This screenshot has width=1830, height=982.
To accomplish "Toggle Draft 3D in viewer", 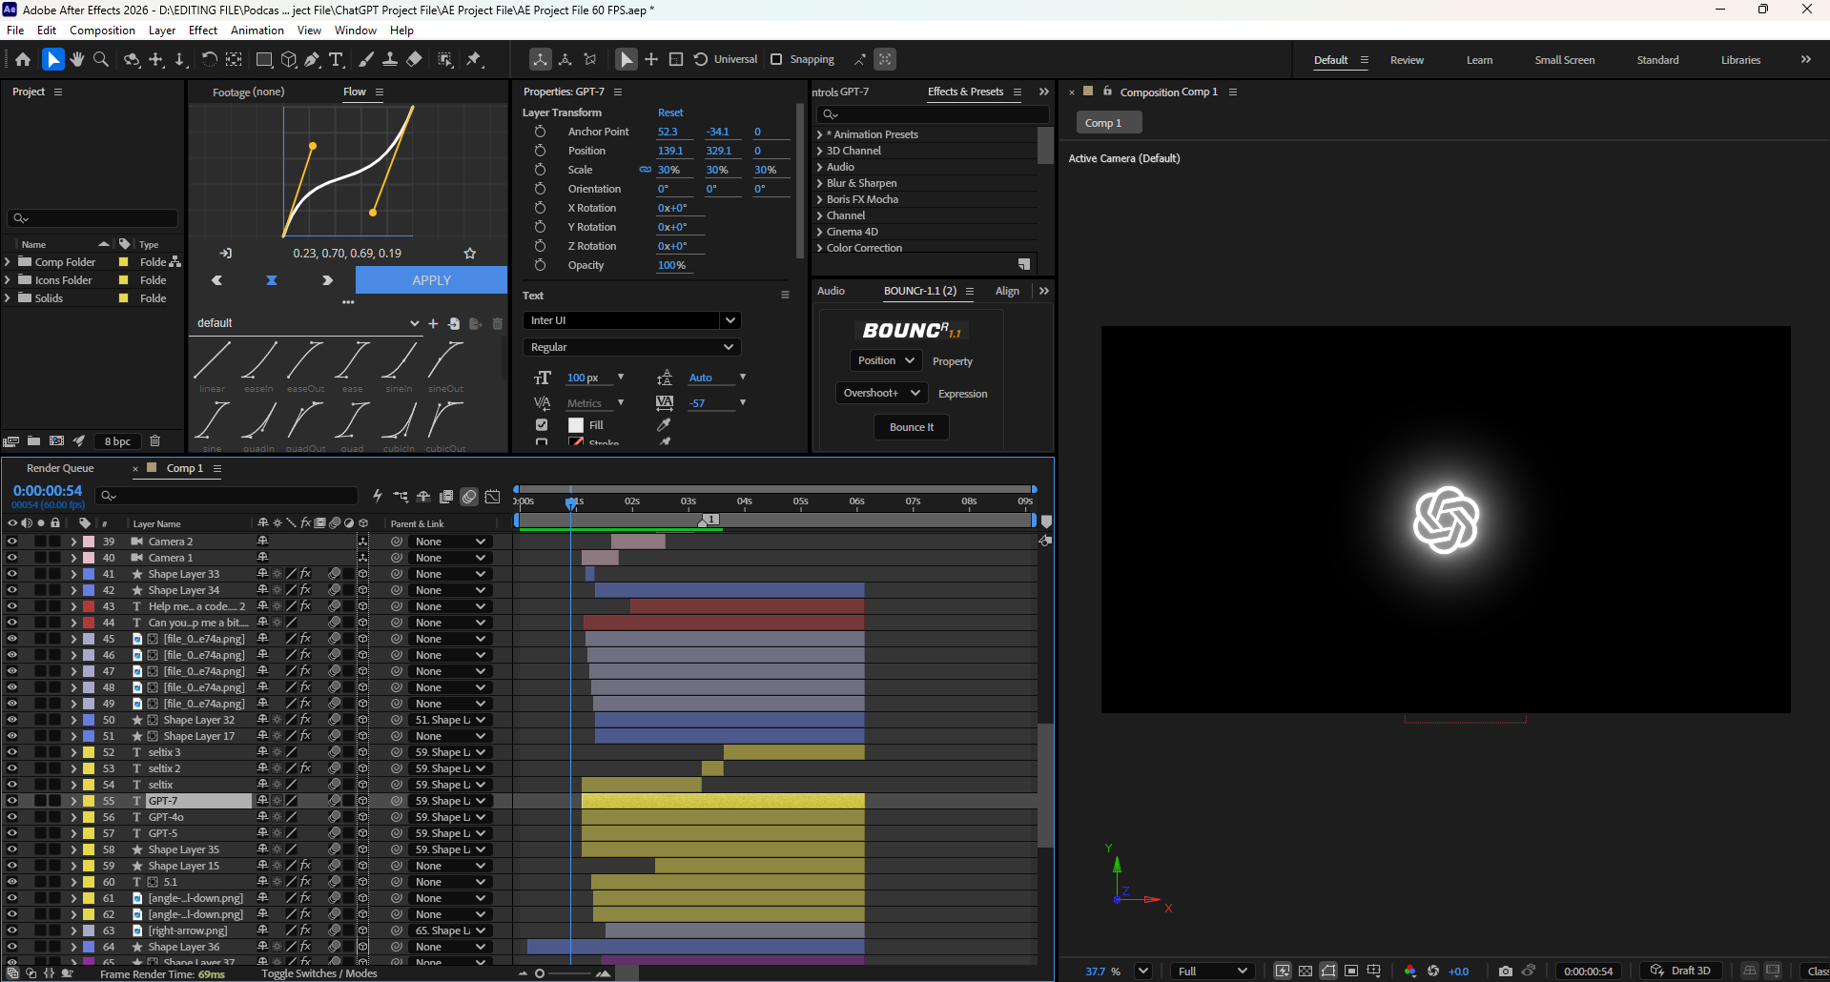I will pos(1682,971).
